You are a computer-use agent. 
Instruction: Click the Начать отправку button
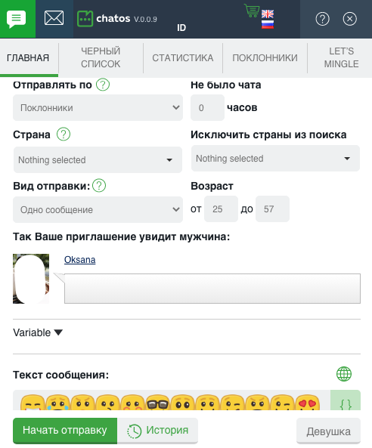(x=65, y=431)
